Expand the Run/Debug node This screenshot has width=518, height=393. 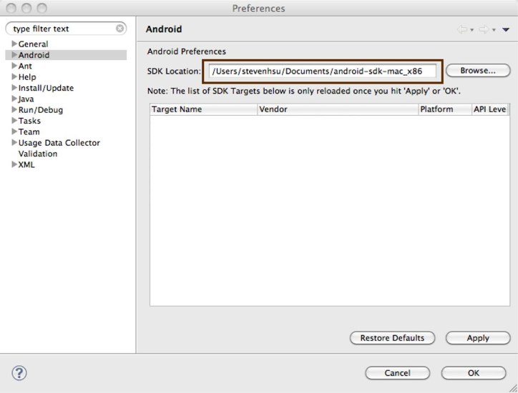pos(14,109)
